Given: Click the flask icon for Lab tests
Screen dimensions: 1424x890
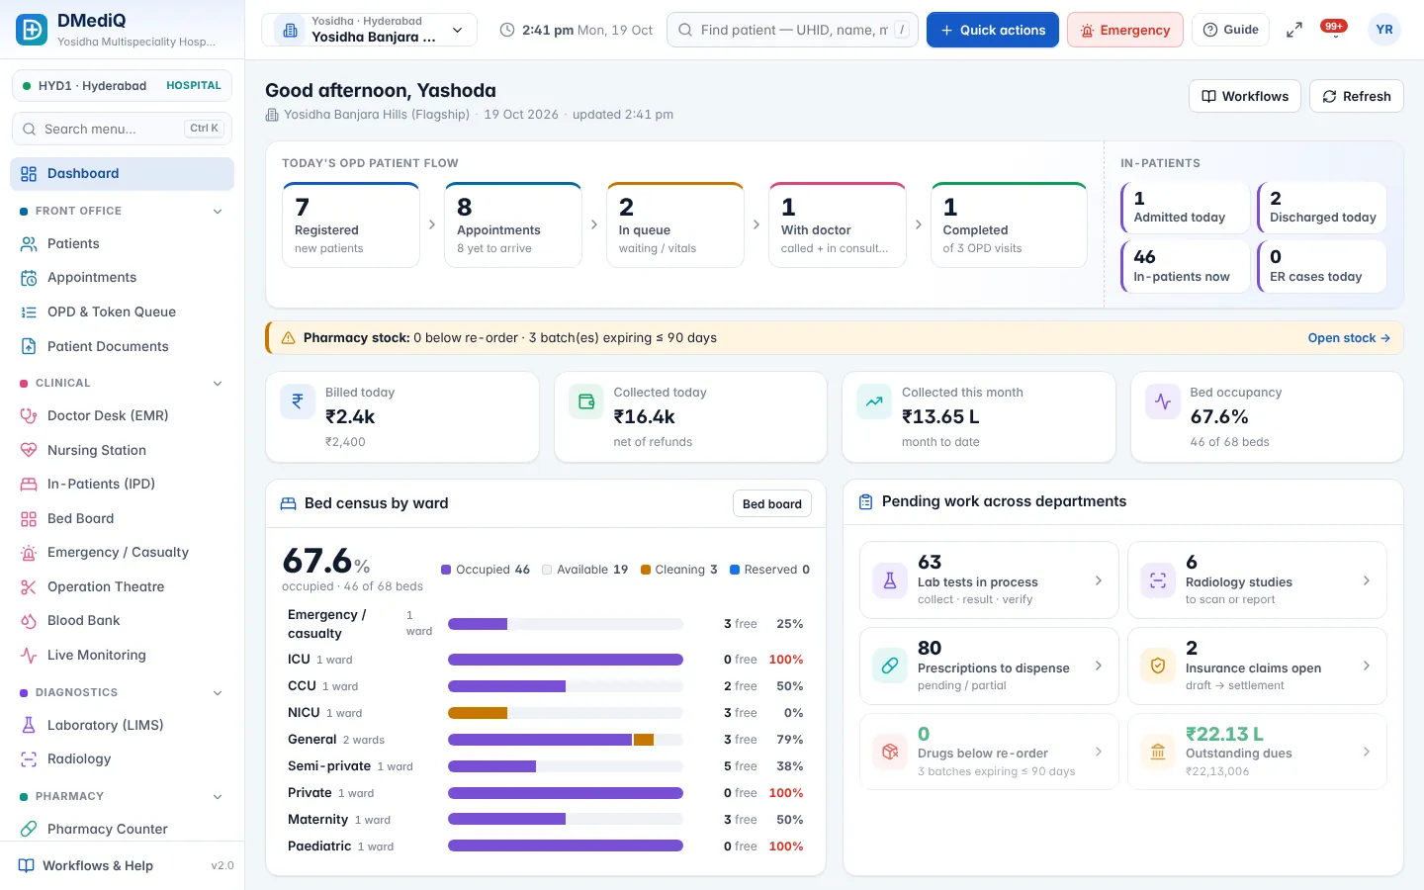Looking at the screenshot, I should tap(890, 580).
